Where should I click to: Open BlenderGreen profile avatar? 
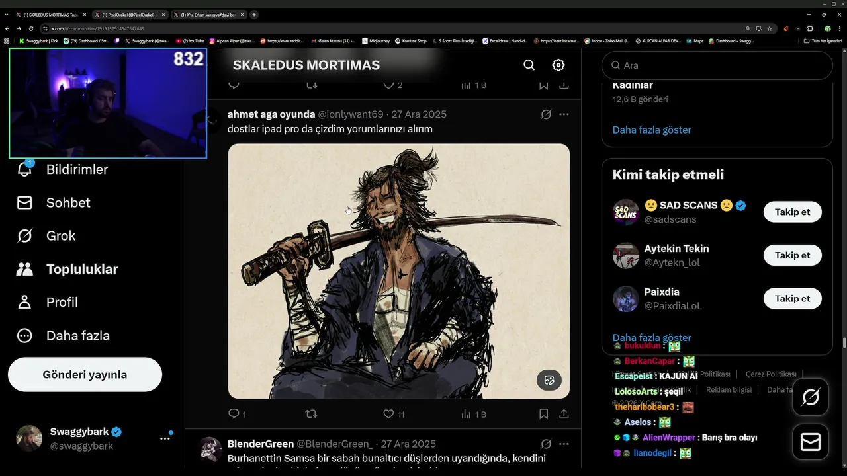[210, 448]
